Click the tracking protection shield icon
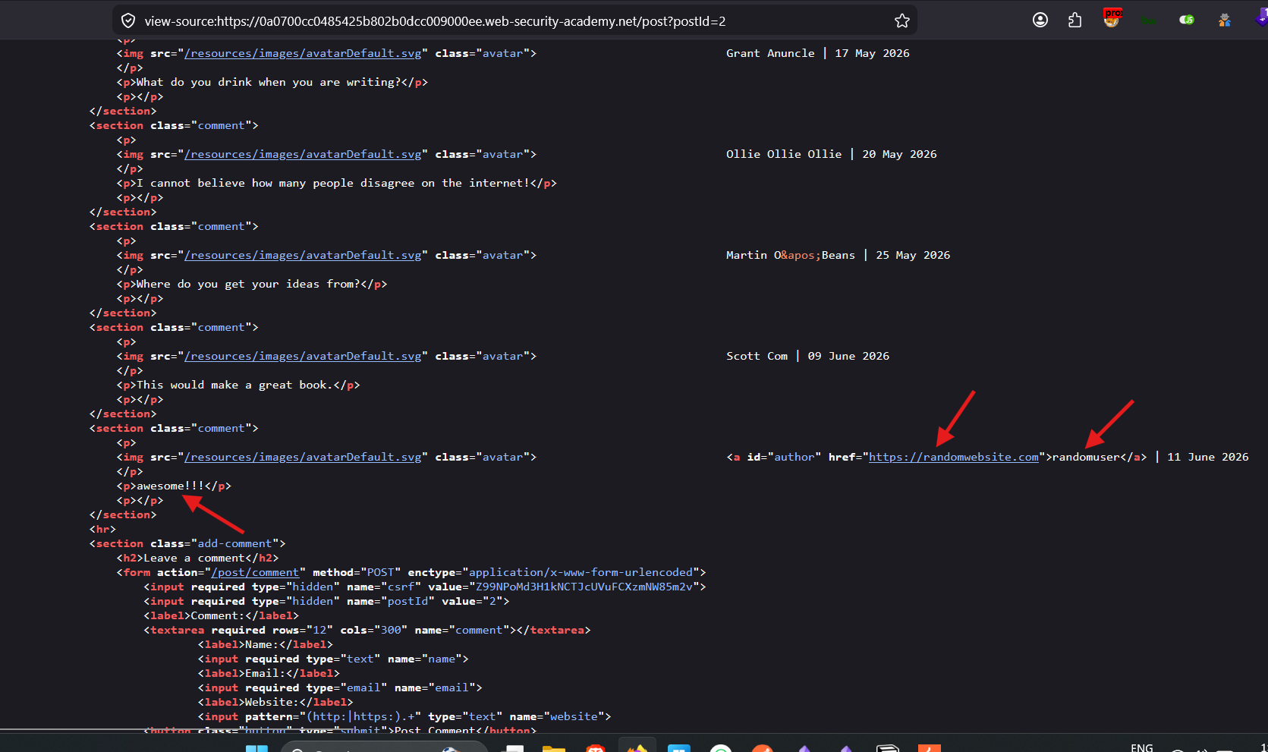This screenshot has width=1268, height=752. click(x=128, y=20)
